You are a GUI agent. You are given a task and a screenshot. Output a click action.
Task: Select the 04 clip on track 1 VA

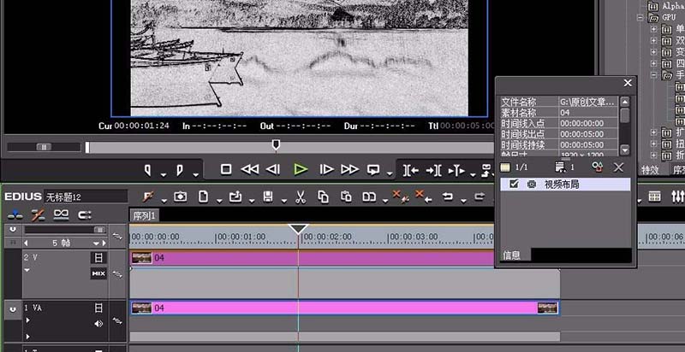click(345, 308)
